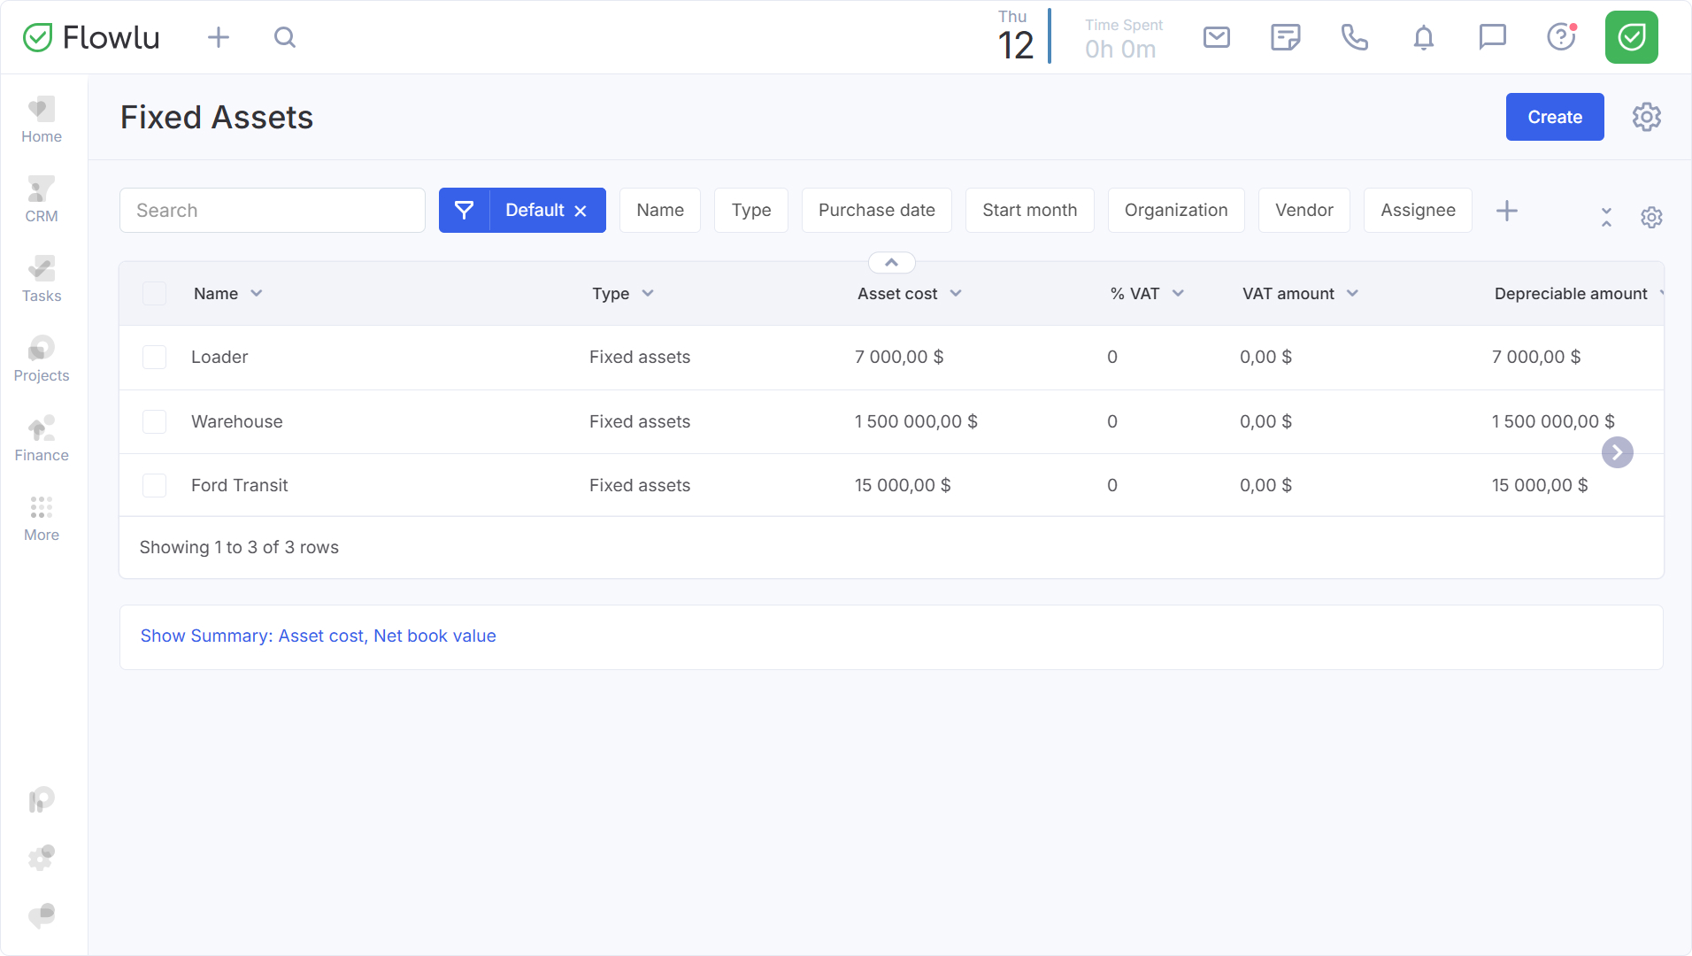
Task: Open the VAT amount column dropdown
Action: tap(1352, 294)
